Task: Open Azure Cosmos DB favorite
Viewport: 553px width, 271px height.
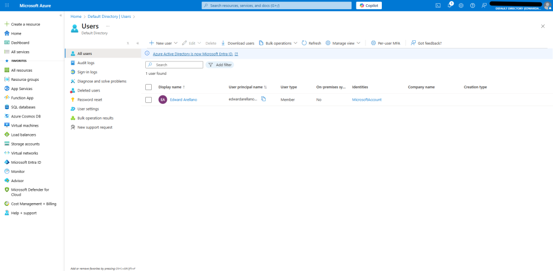Action: coord(22,116)
